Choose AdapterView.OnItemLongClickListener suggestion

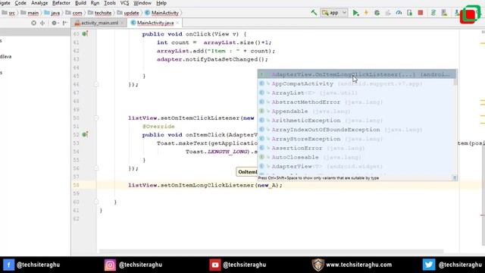tap(356, 74)
